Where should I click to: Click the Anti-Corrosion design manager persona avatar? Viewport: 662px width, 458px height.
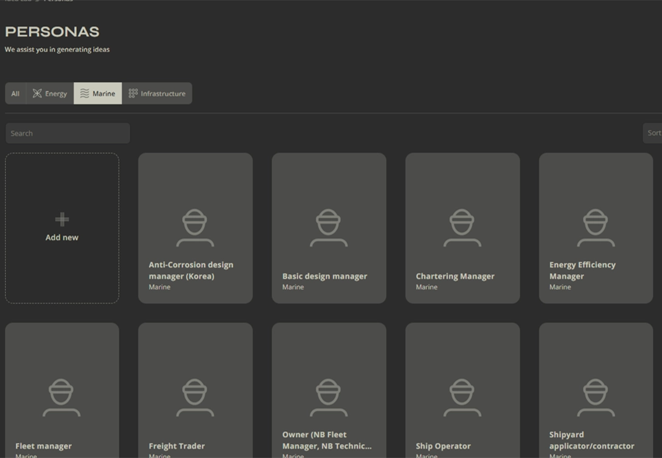click(x=195, y=228)
